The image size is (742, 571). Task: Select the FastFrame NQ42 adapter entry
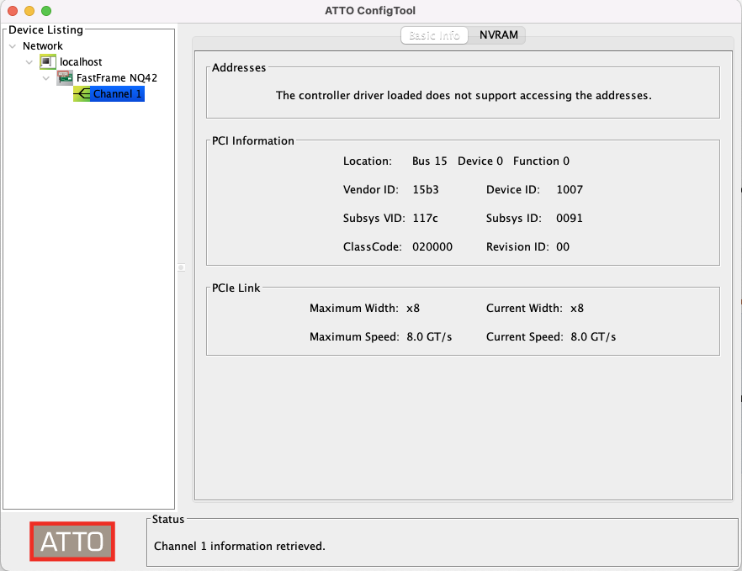pyautogui.click(x=116, y=77)
